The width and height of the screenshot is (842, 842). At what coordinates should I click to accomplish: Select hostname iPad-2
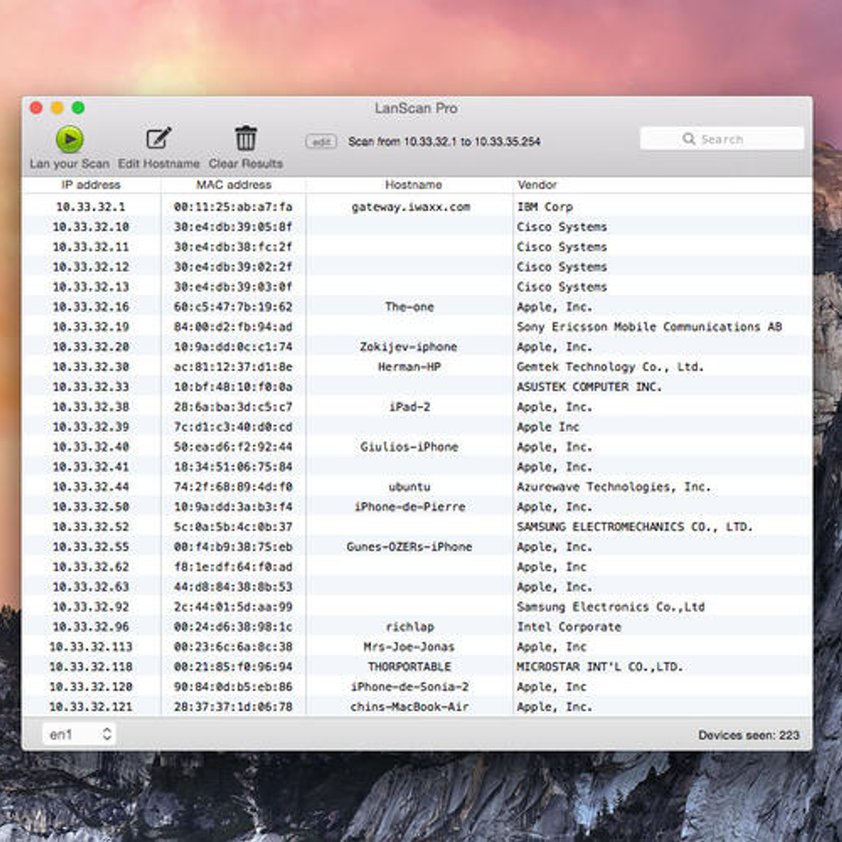click(x=409, y=407)
